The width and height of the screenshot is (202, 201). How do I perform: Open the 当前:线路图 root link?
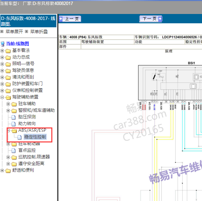pos(17,44)
